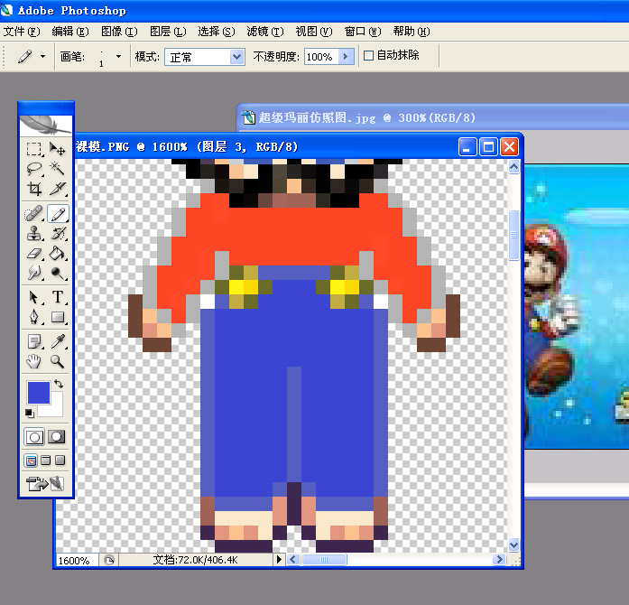Select the Eyedropper tool
629x605 pixels.
pos(58,341)
